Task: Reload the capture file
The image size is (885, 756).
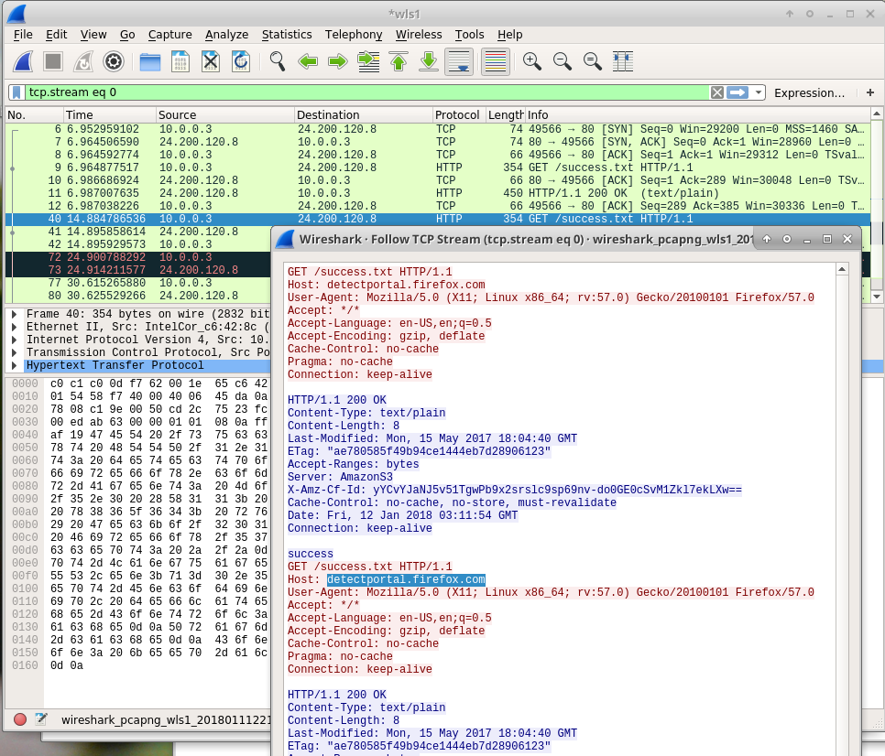Action: (x=241, y=61)
